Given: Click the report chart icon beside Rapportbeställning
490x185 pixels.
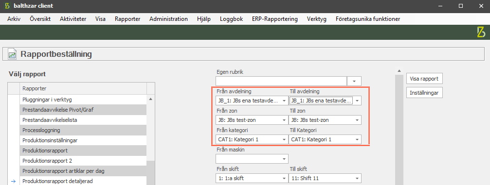Looking at the screenshot, I should (13, 54).
